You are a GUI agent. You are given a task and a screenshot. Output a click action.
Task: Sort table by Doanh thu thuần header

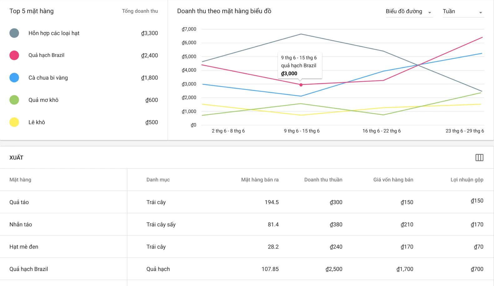tap(323, 180)
